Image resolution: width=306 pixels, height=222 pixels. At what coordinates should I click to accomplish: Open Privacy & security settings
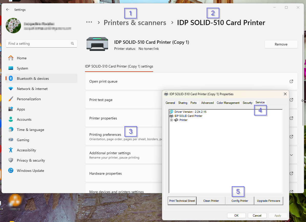(41, 160)
